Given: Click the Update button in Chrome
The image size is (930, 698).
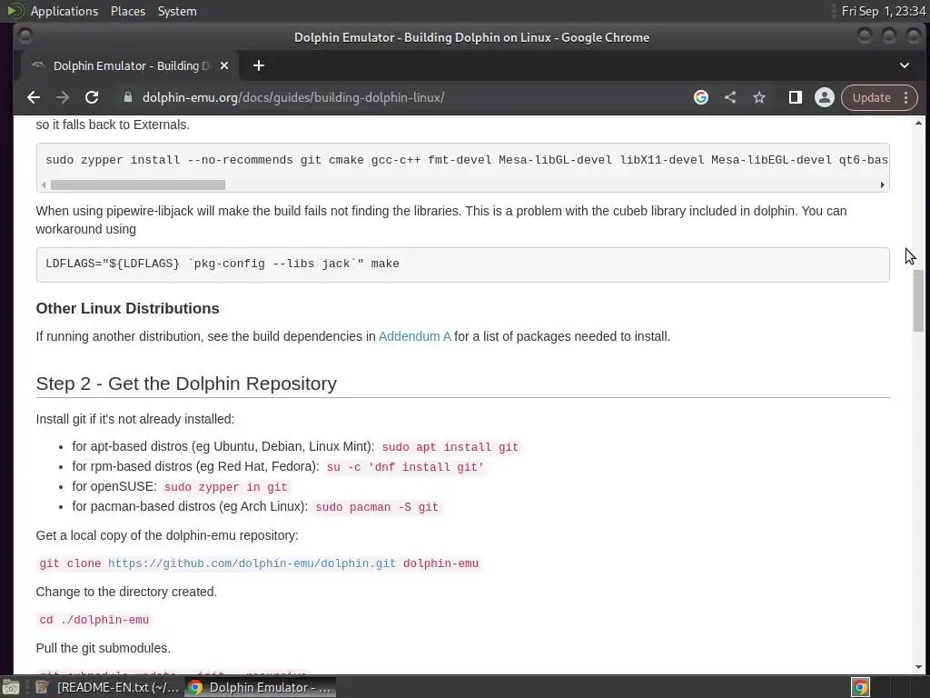Looking at the screenshot, I should (x=871, y=97).
